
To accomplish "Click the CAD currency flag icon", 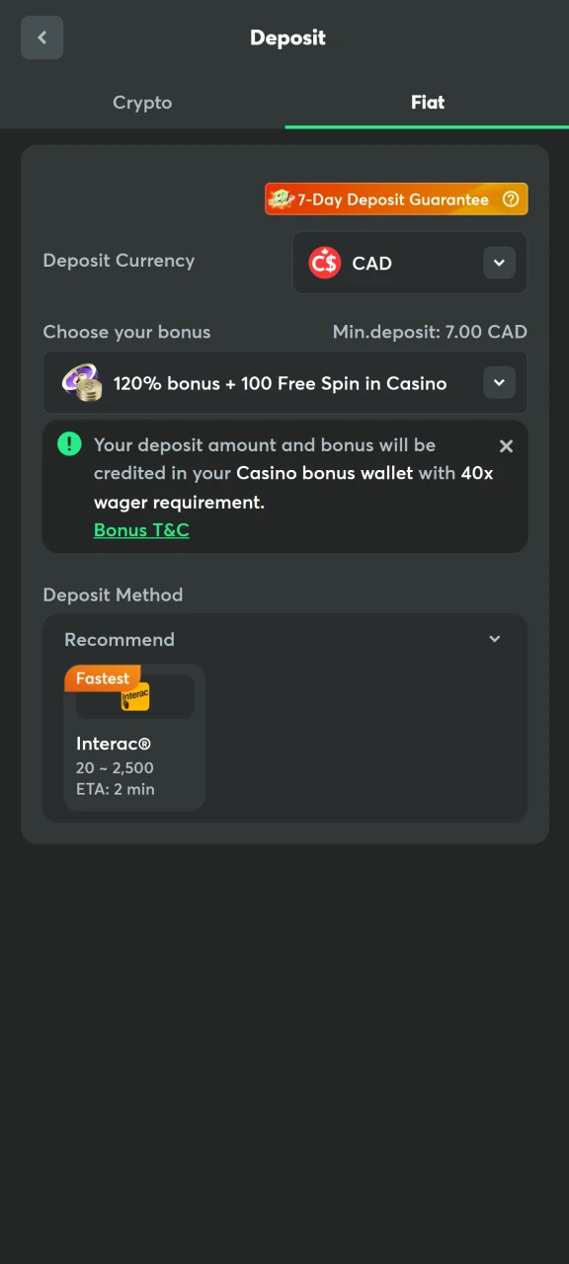I will [x=324, y=263].
